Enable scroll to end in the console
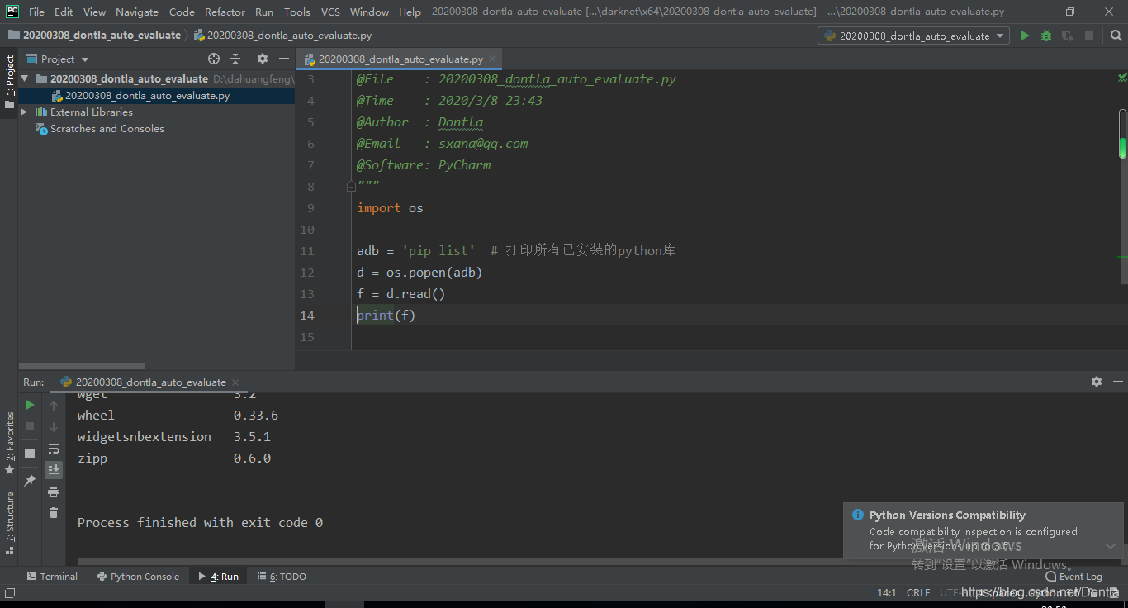The height and width of the screenshot is (608, 1128). pyautogui.click(x=55, y=470)
